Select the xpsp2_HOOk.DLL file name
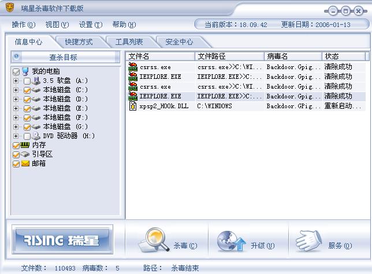Image resolution: width=372 pixels, height=274 pixels. click(164, 106)
